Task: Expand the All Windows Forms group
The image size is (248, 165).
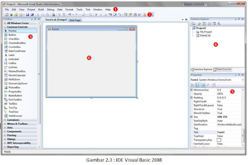Action: 5,23
